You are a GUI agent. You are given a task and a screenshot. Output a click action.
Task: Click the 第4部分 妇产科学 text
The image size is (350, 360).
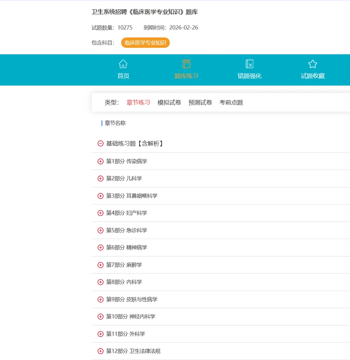pos(127,213)
